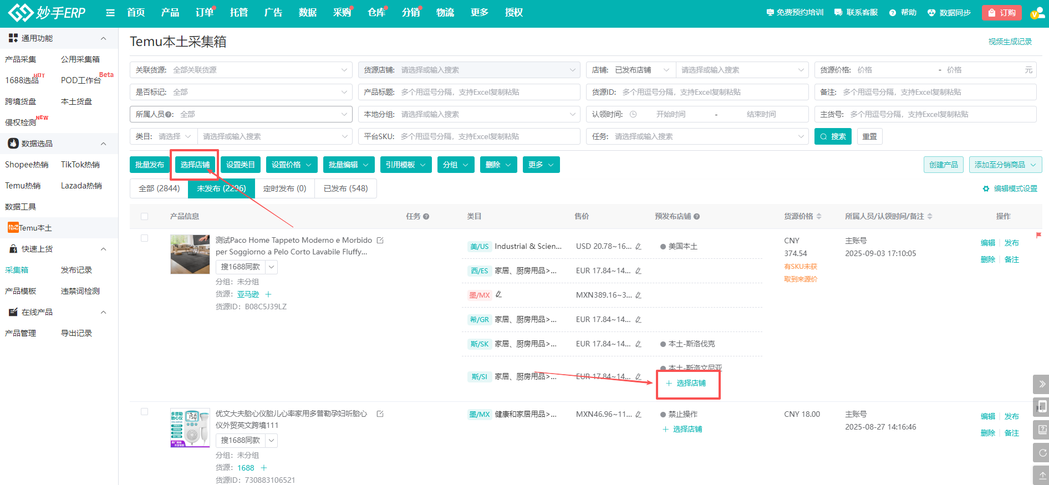Click the red 订购 purchase button
Viewport: 1049px width, 485px height.
[1002, 13]
